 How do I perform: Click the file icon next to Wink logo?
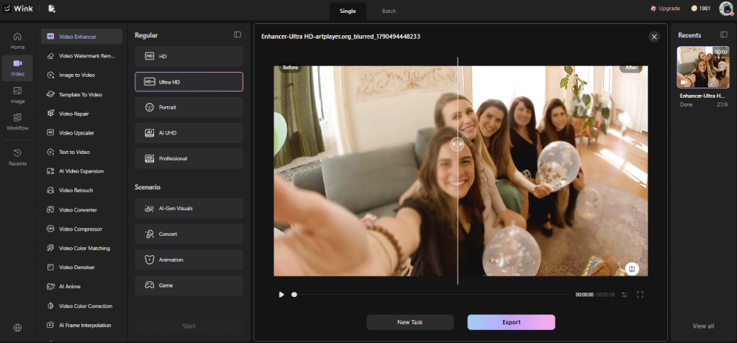tap(52, 9)
